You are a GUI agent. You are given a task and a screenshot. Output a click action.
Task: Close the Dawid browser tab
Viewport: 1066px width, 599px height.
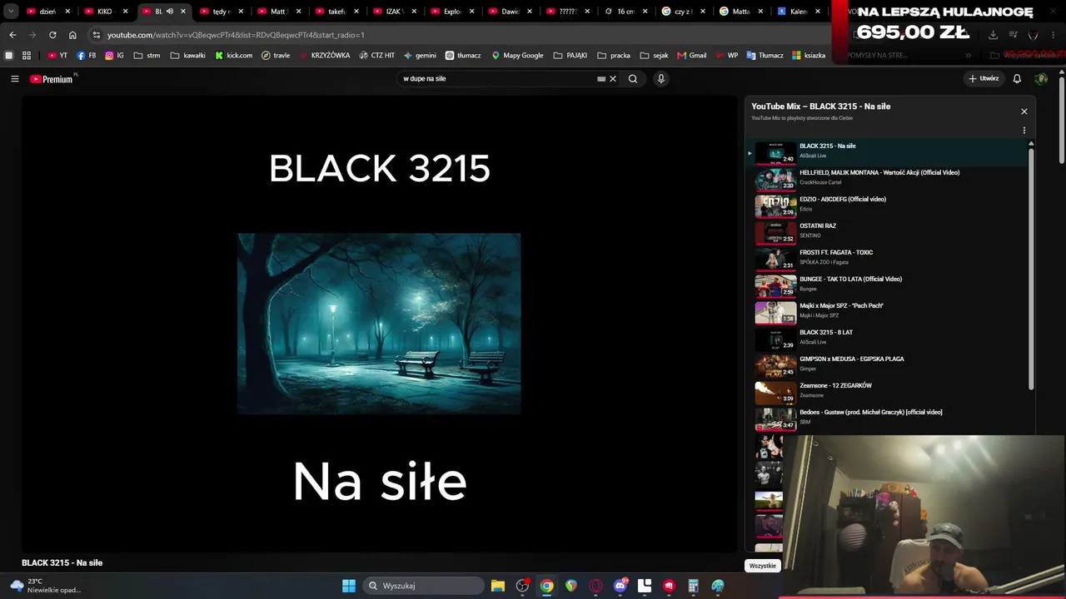(530, 12)
